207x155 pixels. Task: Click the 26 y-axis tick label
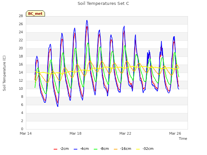pyautogui.click(x=21, y=24)
